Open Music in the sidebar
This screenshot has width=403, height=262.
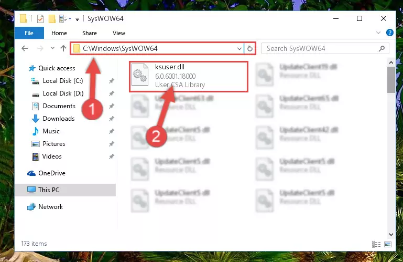pos(46,131)
